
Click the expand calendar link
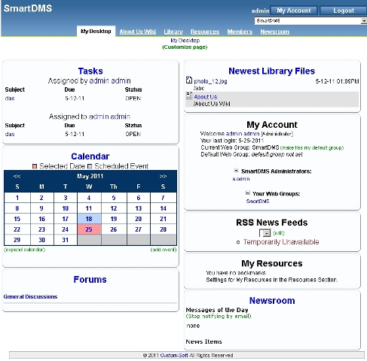point(25,250)
